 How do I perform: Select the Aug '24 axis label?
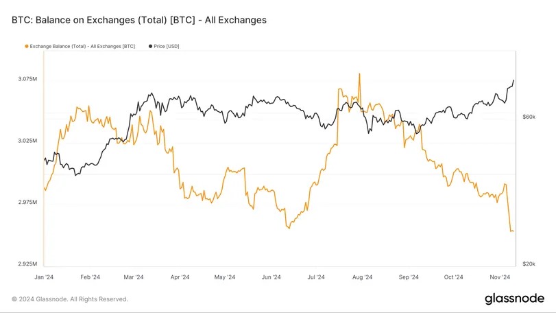(x=362, y=277)
